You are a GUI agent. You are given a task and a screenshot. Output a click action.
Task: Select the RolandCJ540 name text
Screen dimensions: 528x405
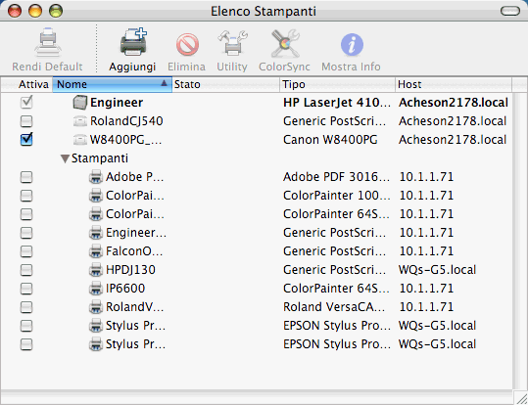[126, 121]
